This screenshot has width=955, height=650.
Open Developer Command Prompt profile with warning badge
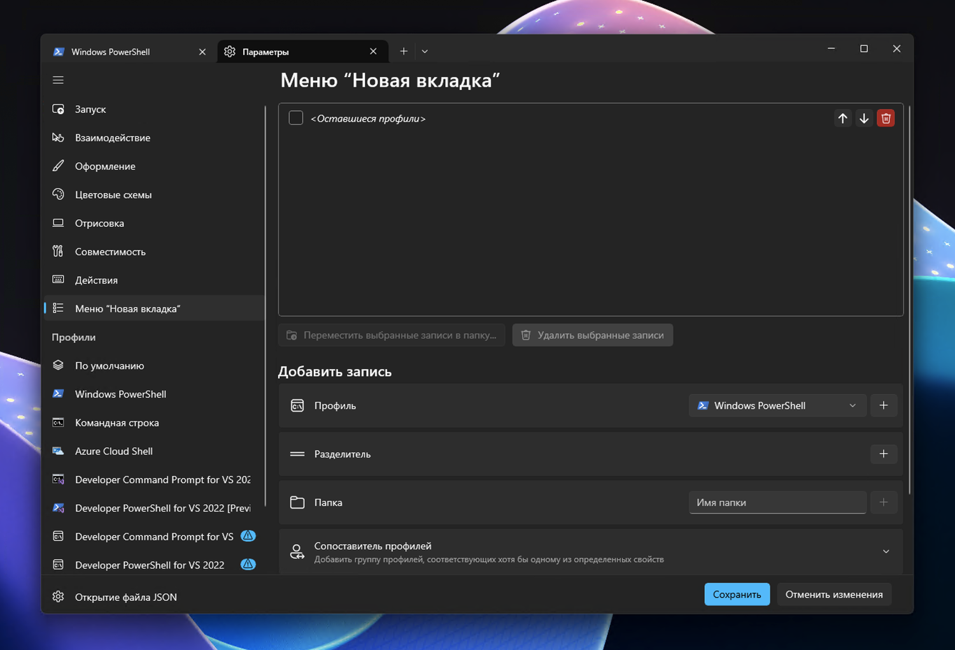(154, 537)
